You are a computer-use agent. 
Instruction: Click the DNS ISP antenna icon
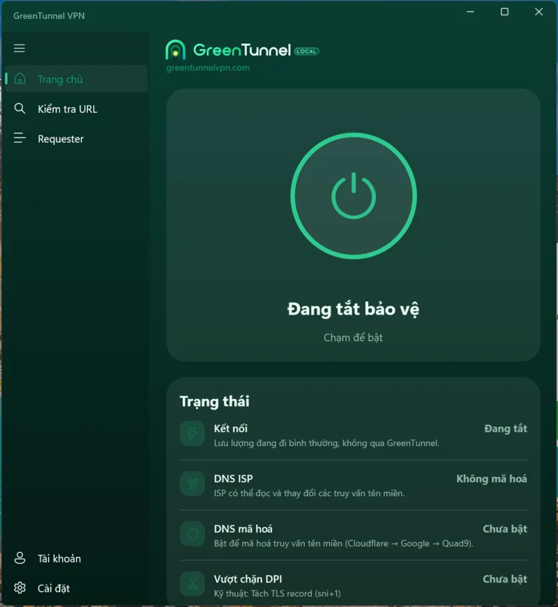tap(193, 484)
